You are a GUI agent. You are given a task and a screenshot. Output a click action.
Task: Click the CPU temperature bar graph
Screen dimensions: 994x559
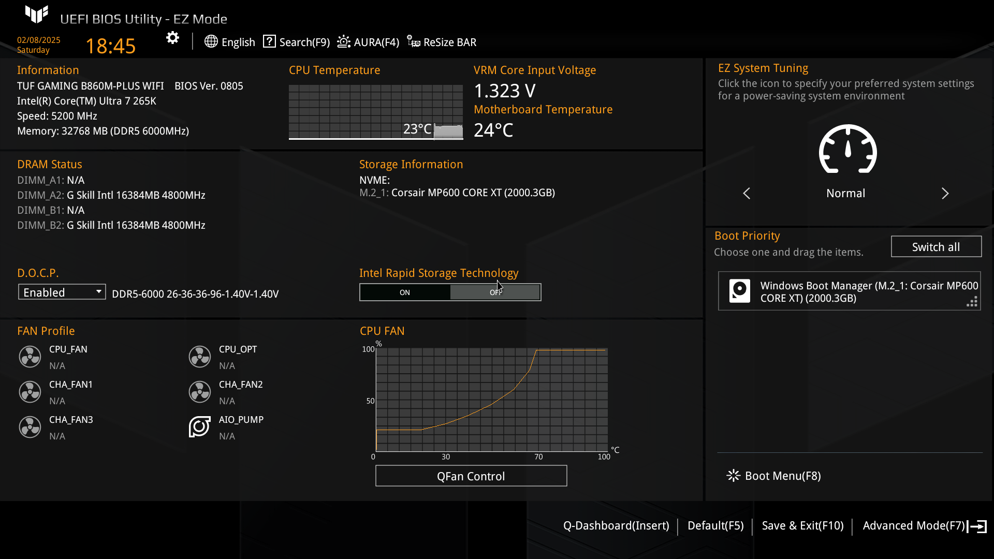(x=376, y=112)
